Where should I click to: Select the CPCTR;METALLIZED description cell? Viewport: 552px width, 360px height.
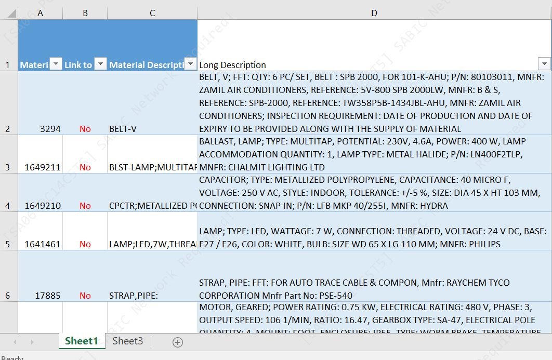[152, 193]
